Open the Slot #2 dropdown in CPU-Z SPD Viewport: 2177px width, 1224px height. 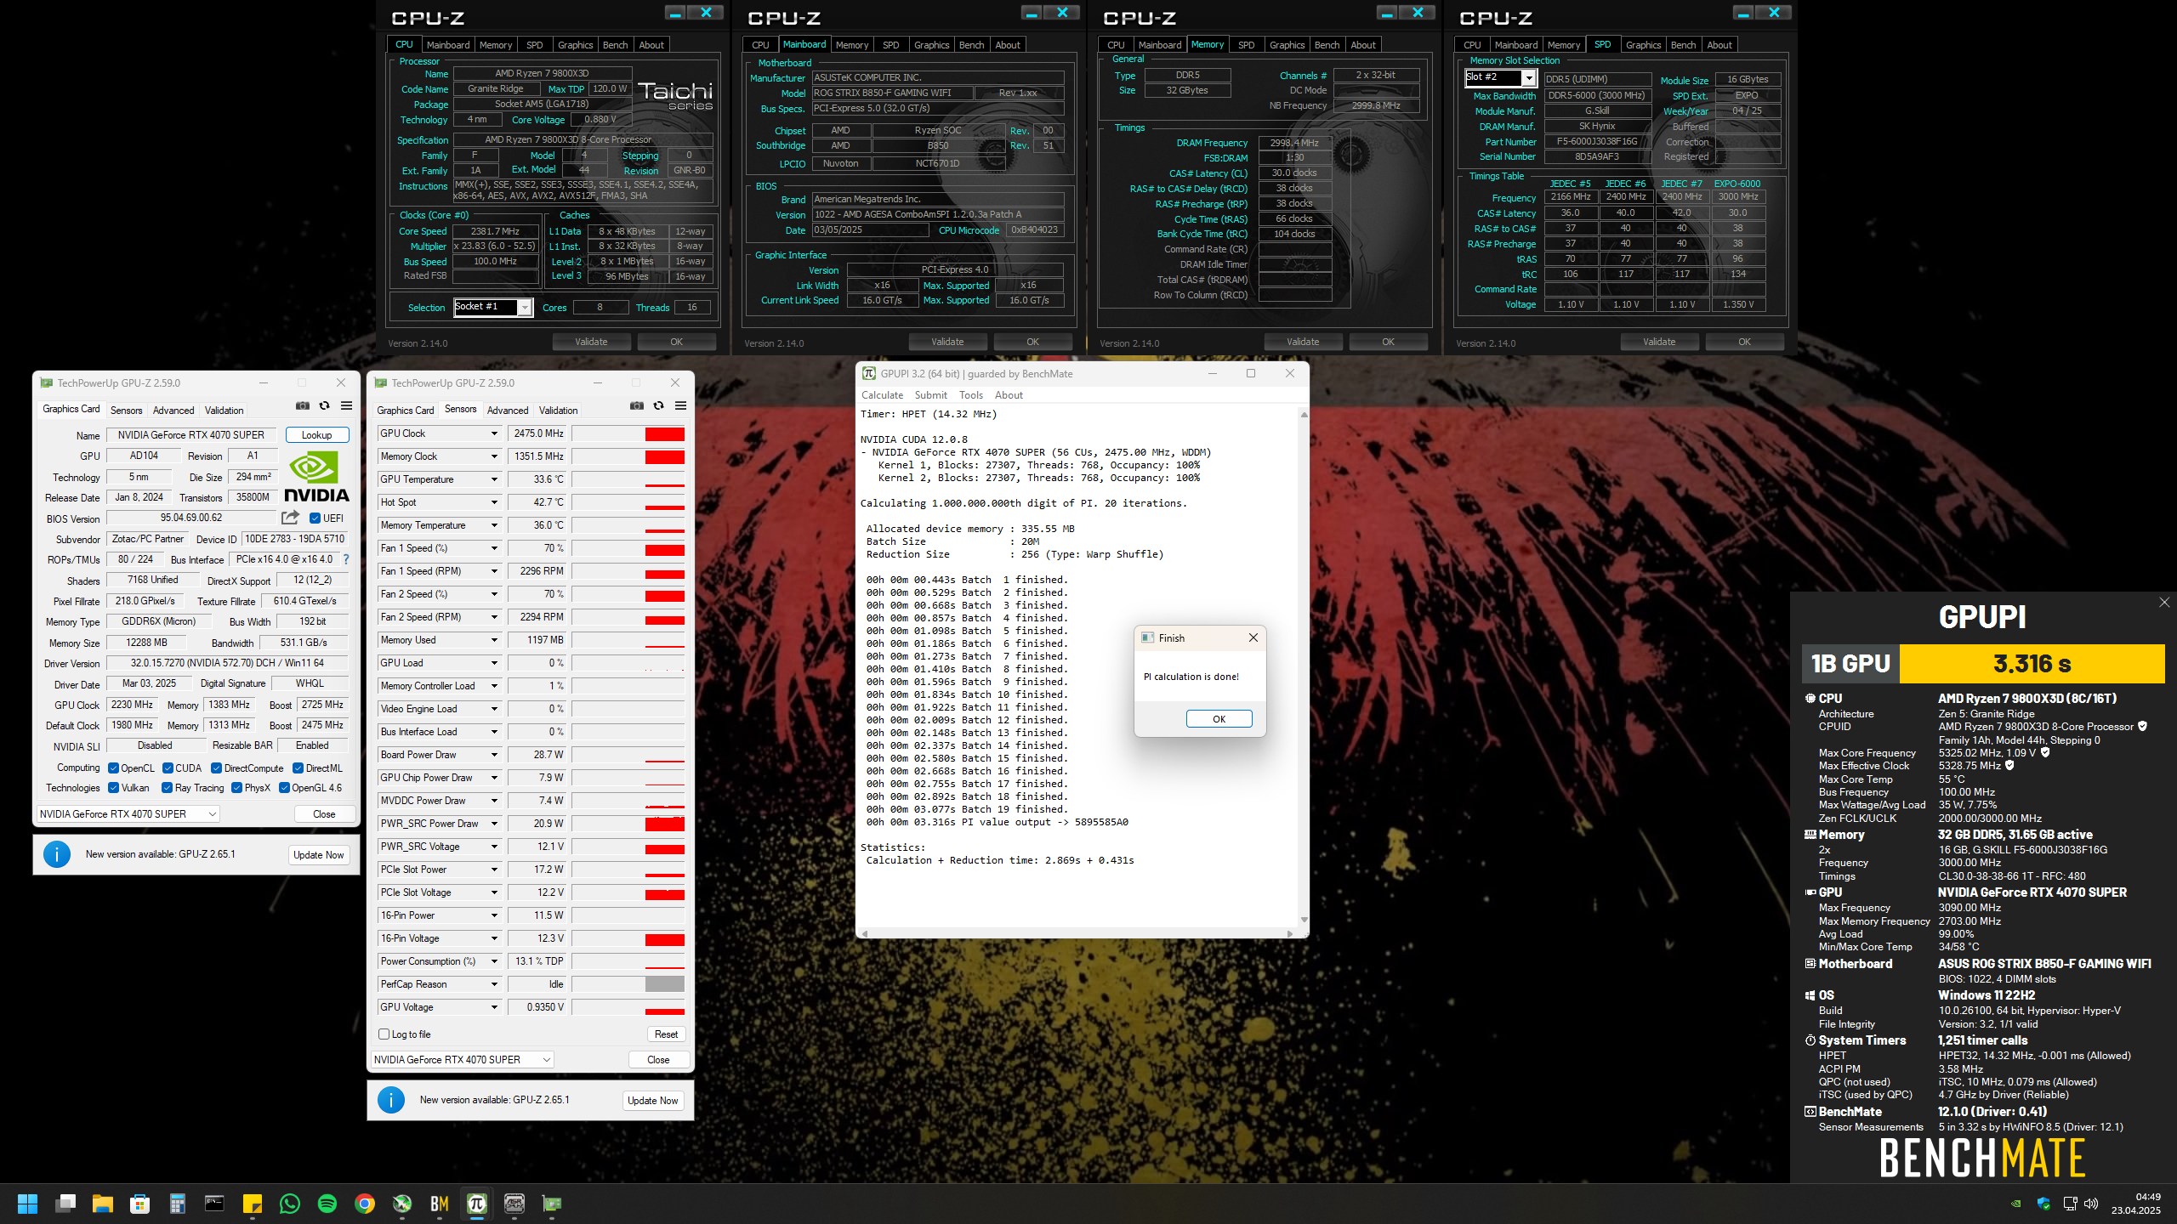(1528, 78)
